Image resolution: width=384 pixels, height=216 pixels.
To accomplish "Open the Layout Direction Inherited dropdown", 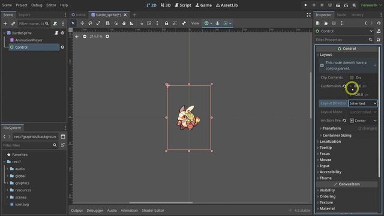I will coord(362,103).
